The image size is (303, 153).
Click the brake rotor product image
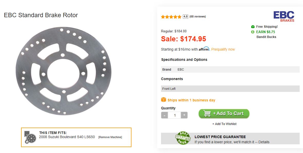63,71
